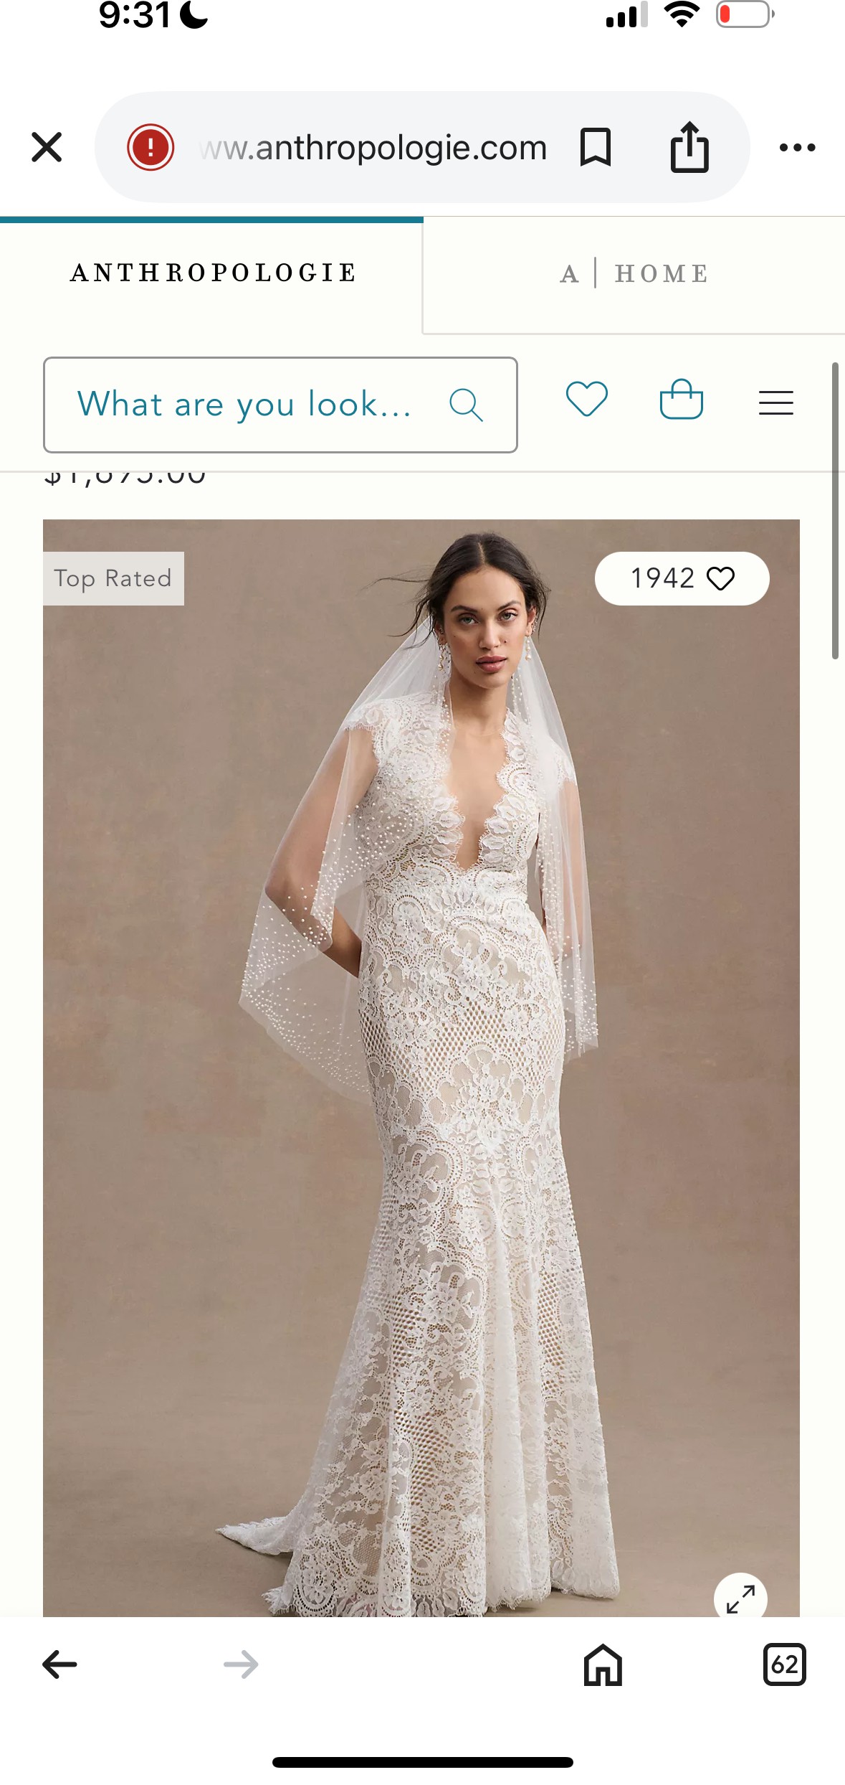Bookmark the current page
Image resolution: width=845 pixels, height=1785 pixels.
[595, 147]
